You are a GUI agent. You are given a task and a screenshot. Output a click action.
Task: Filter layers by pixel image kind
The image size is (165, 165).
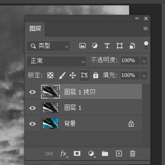82,46
